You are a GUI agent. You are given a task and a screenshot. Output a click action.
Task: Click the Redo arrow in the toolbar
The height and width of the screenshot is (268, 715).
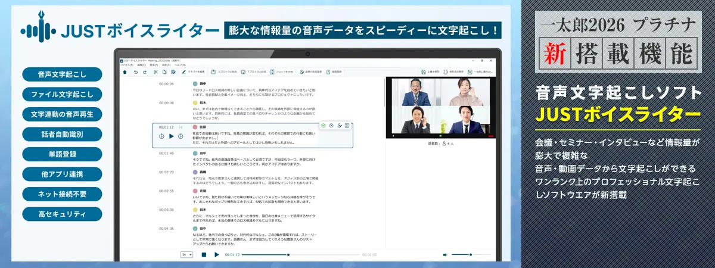tap(145, 72)
